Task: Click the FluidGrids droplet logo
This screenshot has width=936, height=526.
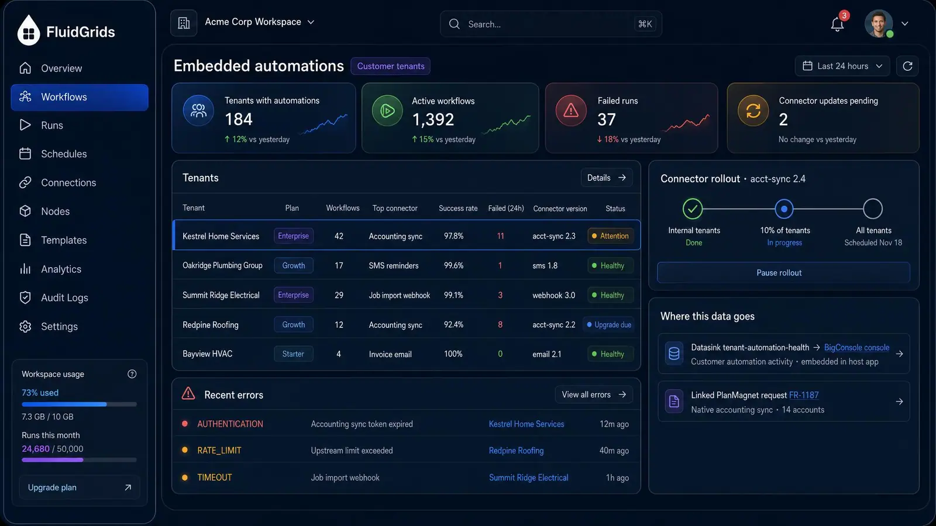Action: point(28,30)
